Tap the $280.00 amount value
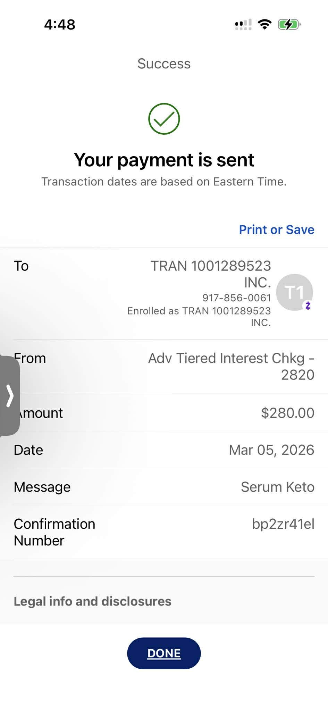Viewport: 328px width, 711px height. [x=287, y=413]
